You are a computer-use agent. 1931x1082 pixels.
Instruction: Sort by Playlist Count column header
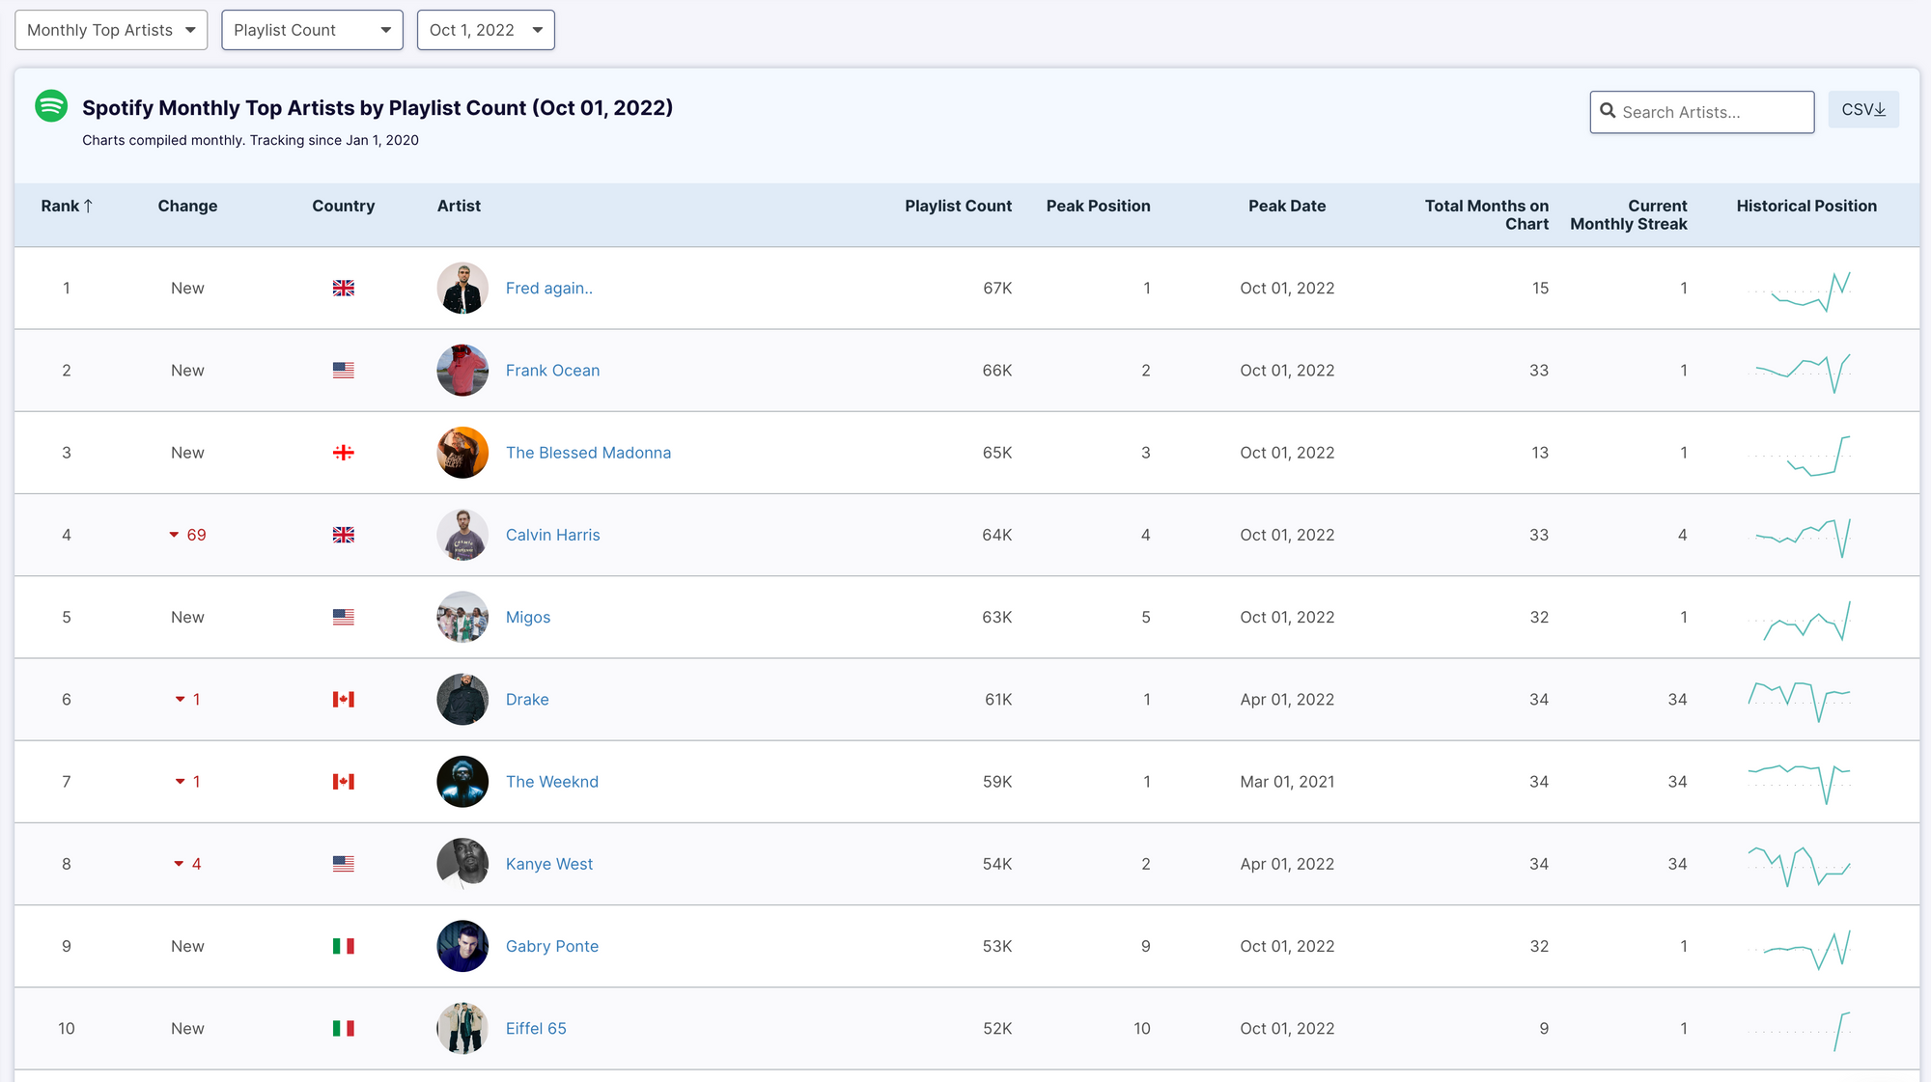pos(958,206)
